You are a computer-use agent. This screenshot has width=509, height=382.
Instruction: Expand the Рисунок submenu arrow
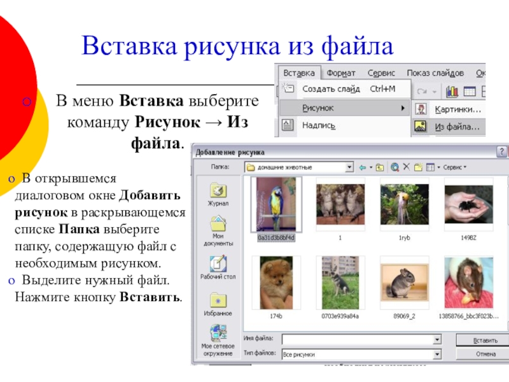(x=403, y=108)
